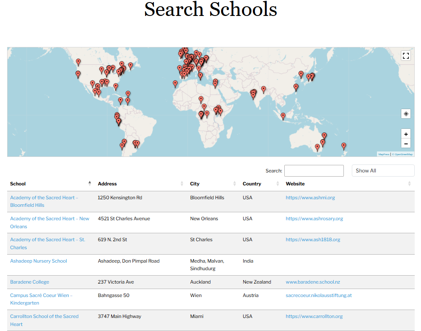
Task: Select the map marker near Alaska
Action: (78, 62)
